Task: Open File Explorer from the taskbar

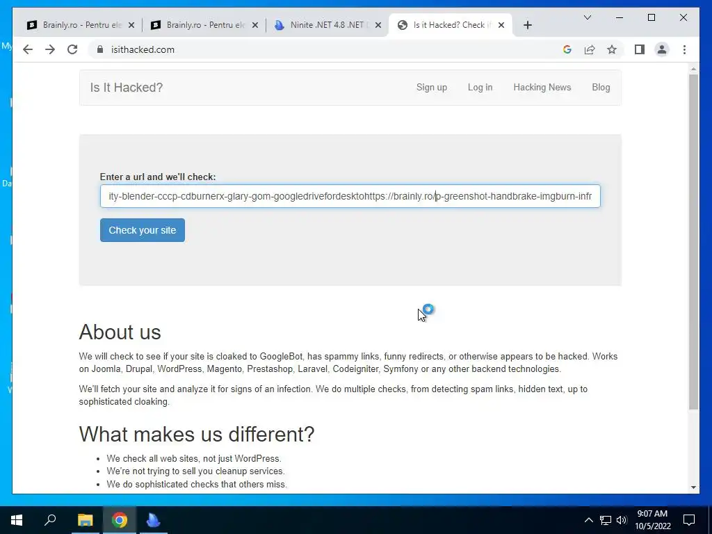Action: pyautogui.click(x=85, y=520)
